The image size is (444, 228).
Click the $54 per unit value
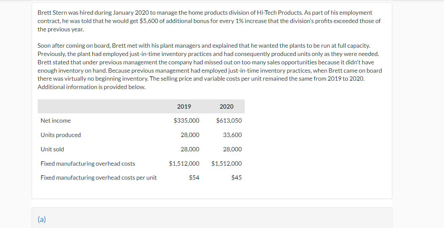194,178
